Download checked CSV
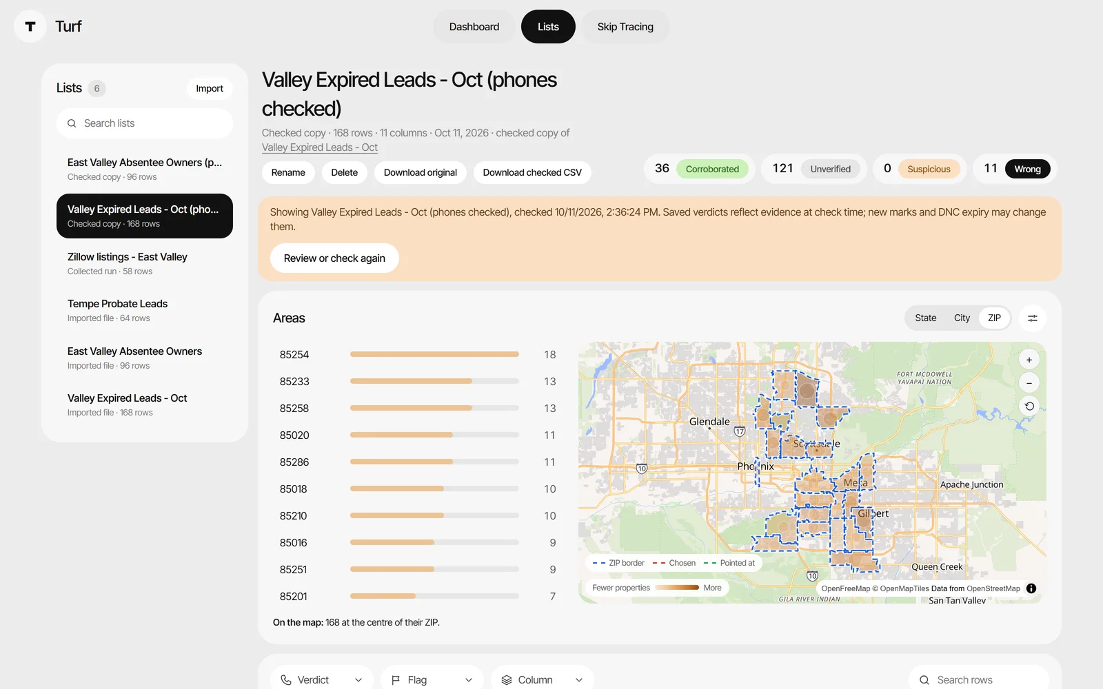Screen dimensions: 1103x689 pos(532,172)
